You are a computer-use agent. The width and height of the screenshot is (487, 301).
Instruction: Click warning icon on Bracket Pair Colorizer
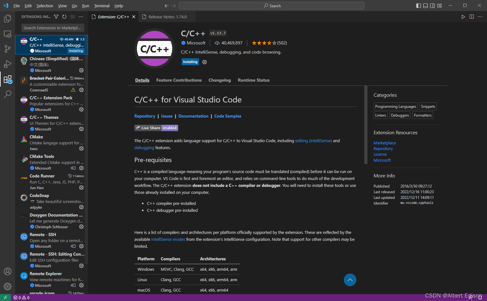pos(73,90)
